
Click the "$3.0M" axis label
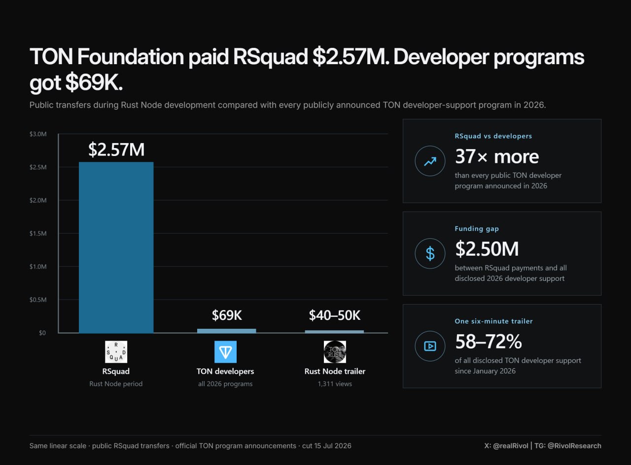click(x=38, y=134)
